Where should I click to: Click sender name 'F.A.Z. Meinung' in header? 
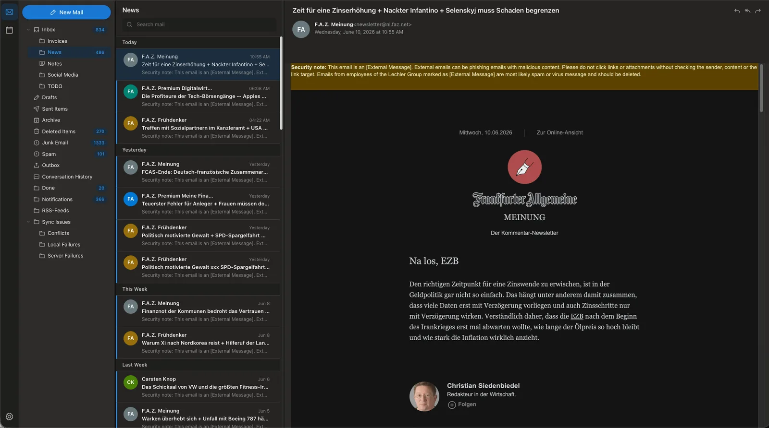click(x=334, y=24)
